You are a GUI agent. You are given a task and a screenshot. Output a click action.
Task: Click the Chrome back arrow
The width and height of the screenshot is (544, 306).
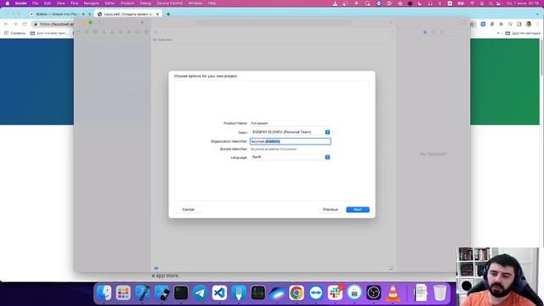6,24
